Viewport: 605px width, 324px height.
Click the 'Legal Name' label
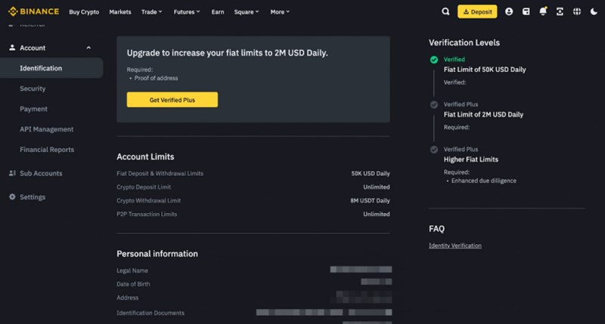132,271
